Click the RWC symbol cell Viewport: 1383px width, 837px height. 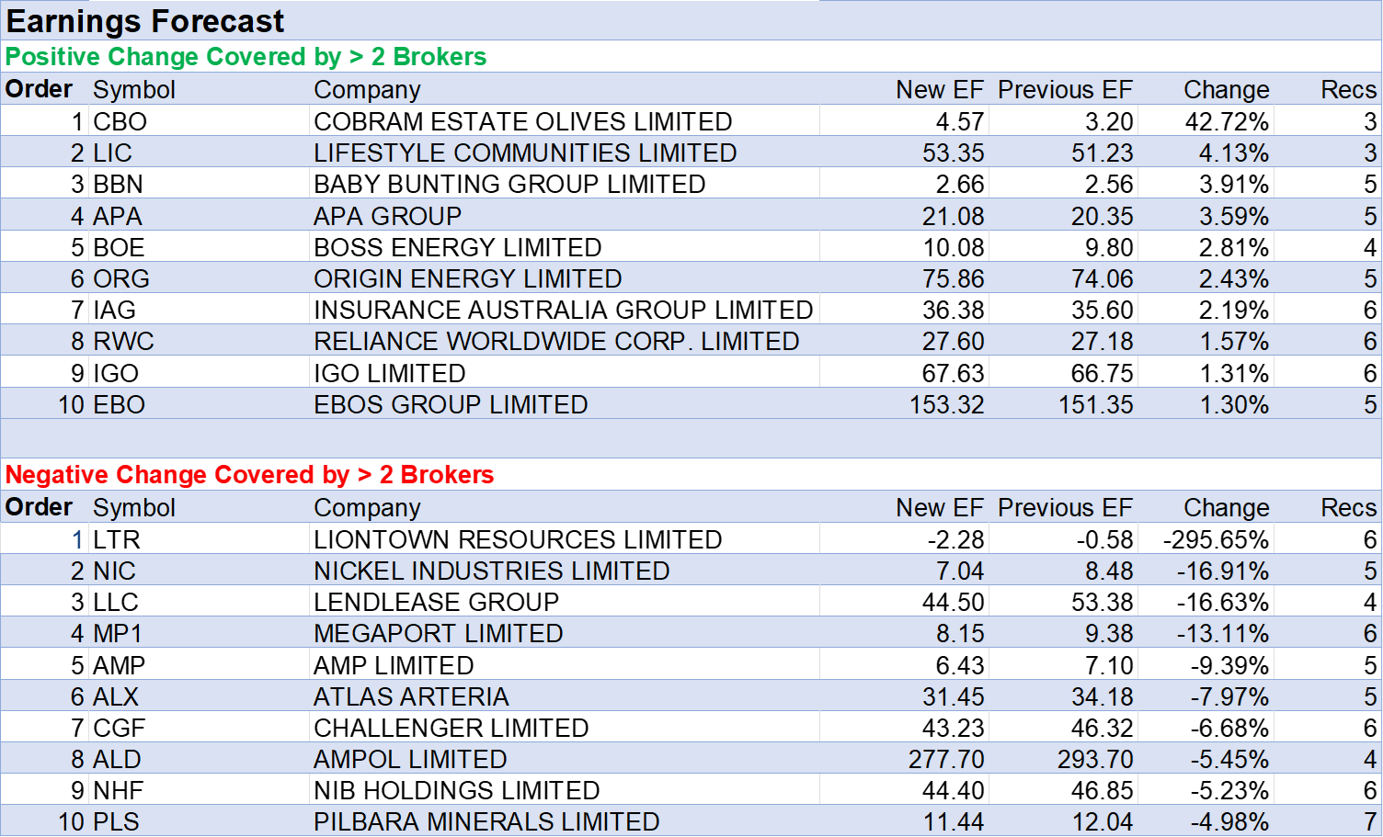tap(124, 342)
